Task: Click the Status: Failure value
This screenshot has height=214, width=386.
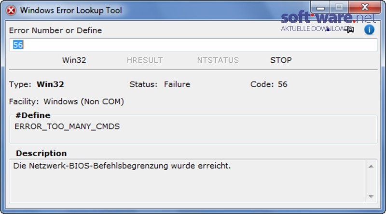Action: pos(177,85)
